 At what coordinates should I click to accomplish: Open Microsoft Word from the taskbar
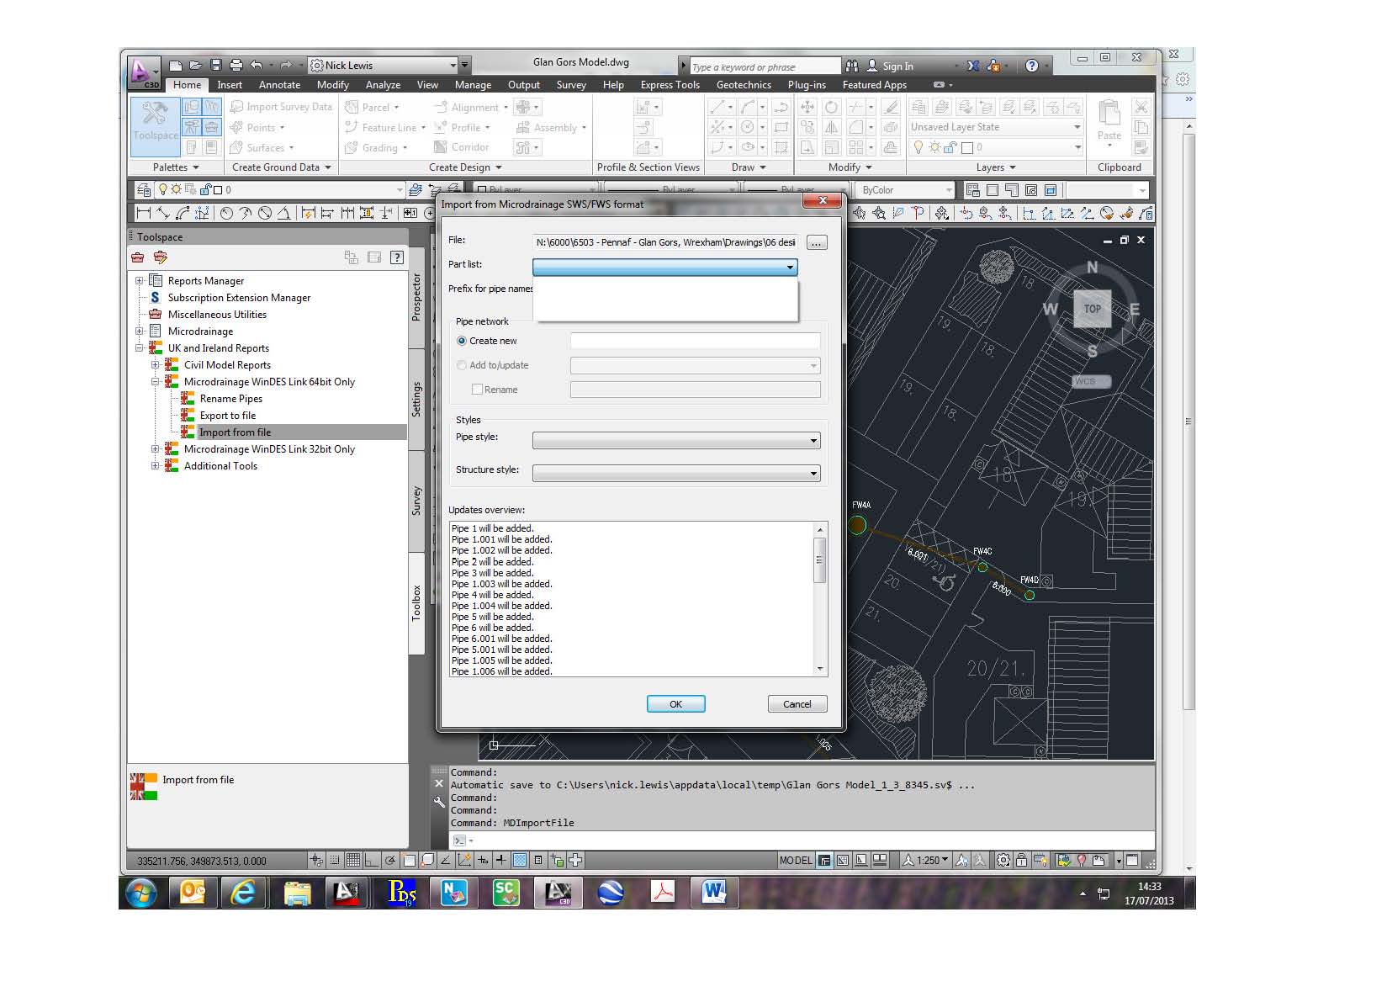point(714,893)
